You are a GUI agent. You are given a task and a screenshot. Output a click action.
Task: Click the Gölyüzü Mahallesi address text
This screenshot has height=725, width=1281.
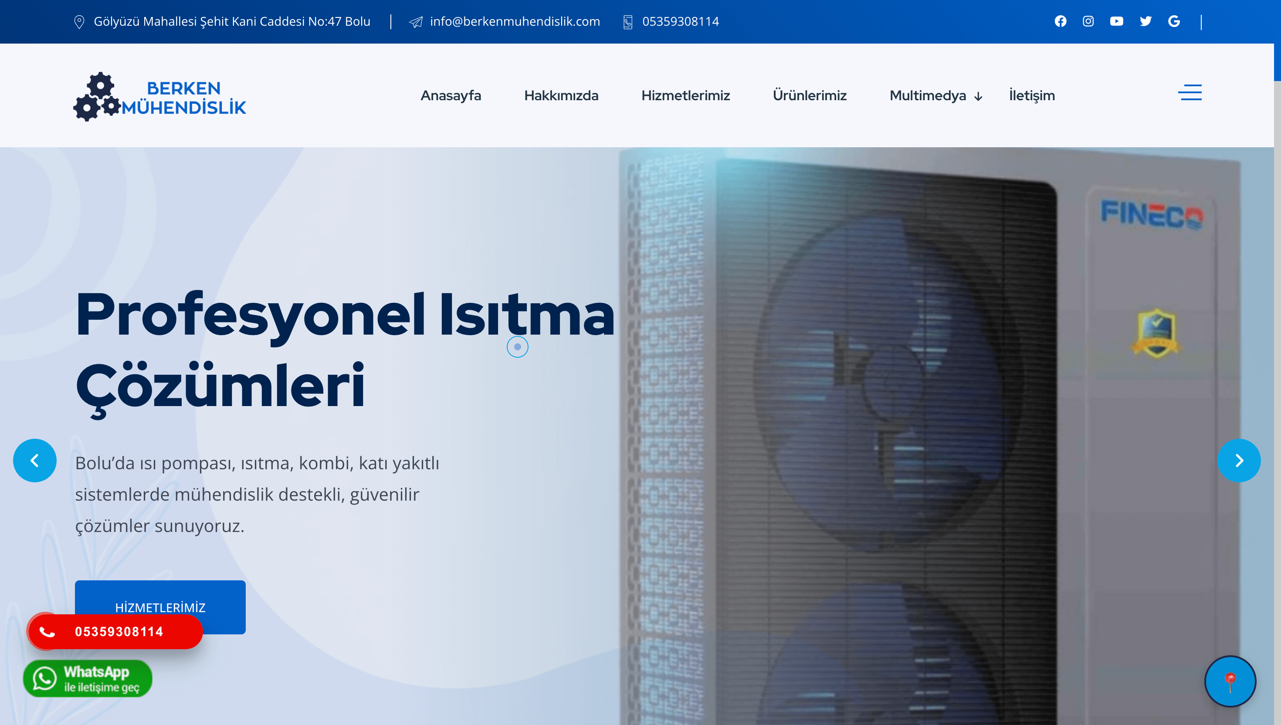[x=232, y=21]
